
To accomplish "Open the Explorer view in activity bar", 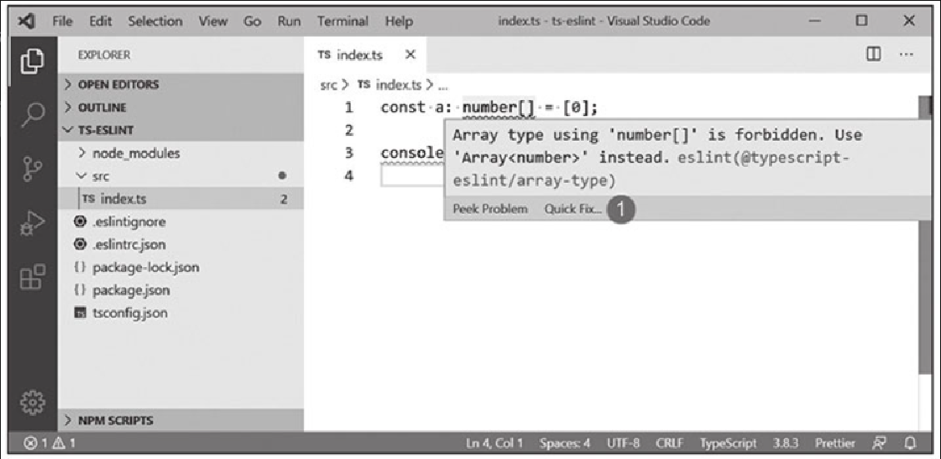I will tap(32, 62).
